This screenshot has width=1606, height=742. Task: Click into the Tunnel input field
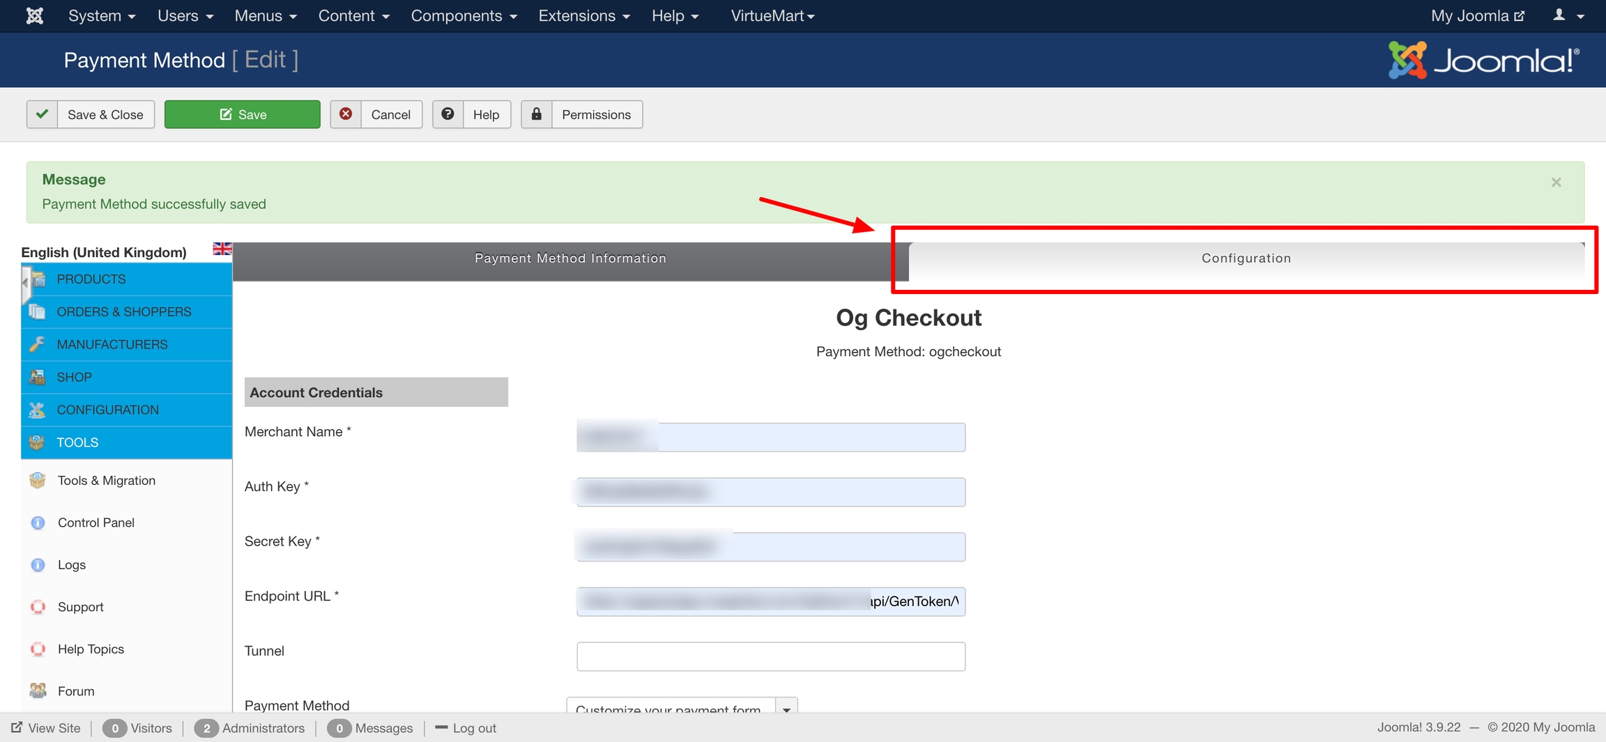pos(770,656)
